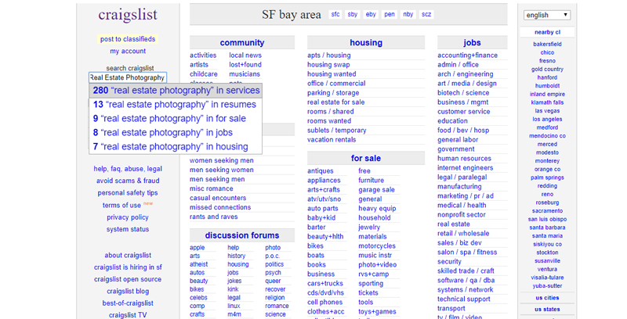Open local news in community
Viewport: 627px width, 319px height.
point(245,56)
